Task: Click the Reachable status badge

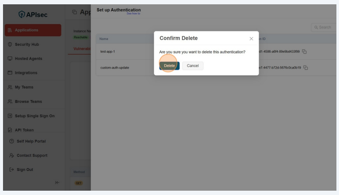Action: pyautogui.click(x=81, y=38)
